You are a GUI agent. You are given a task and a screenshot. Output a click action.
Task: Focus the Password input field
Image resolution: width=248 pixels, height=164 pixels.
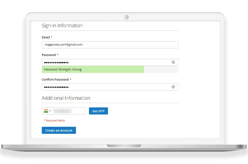110,62
